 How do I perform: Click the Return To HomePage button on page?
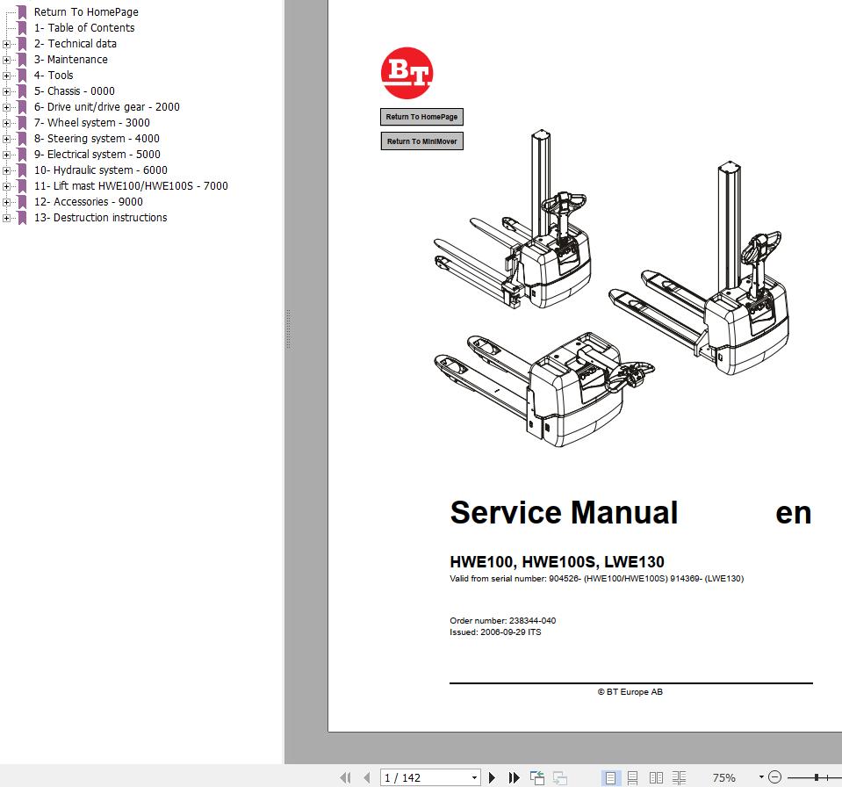point(421,117)
